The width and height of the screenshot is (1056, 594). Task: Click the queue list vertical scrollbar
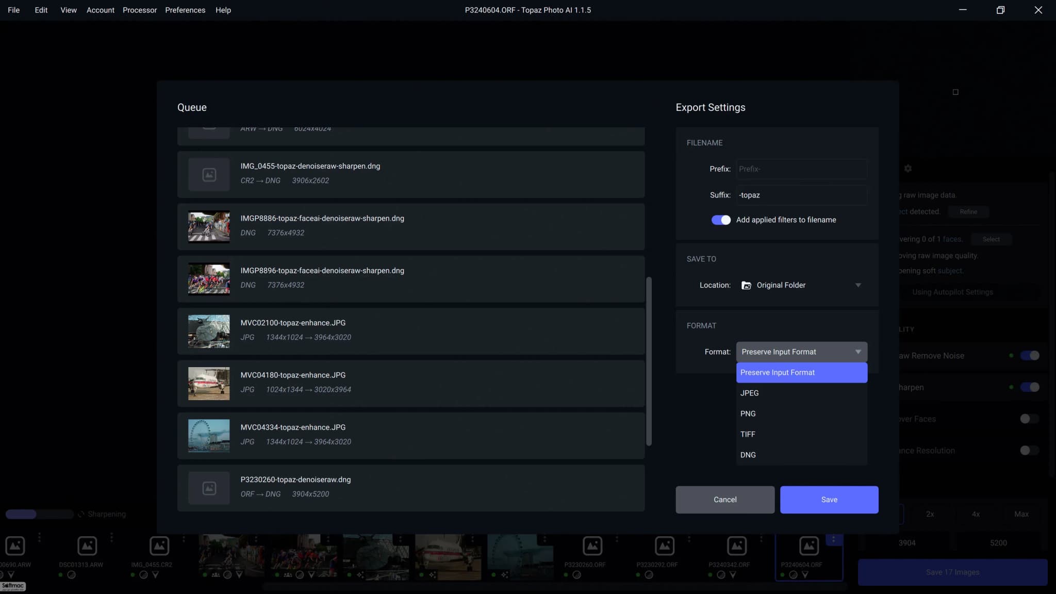(x=649, y=361)
